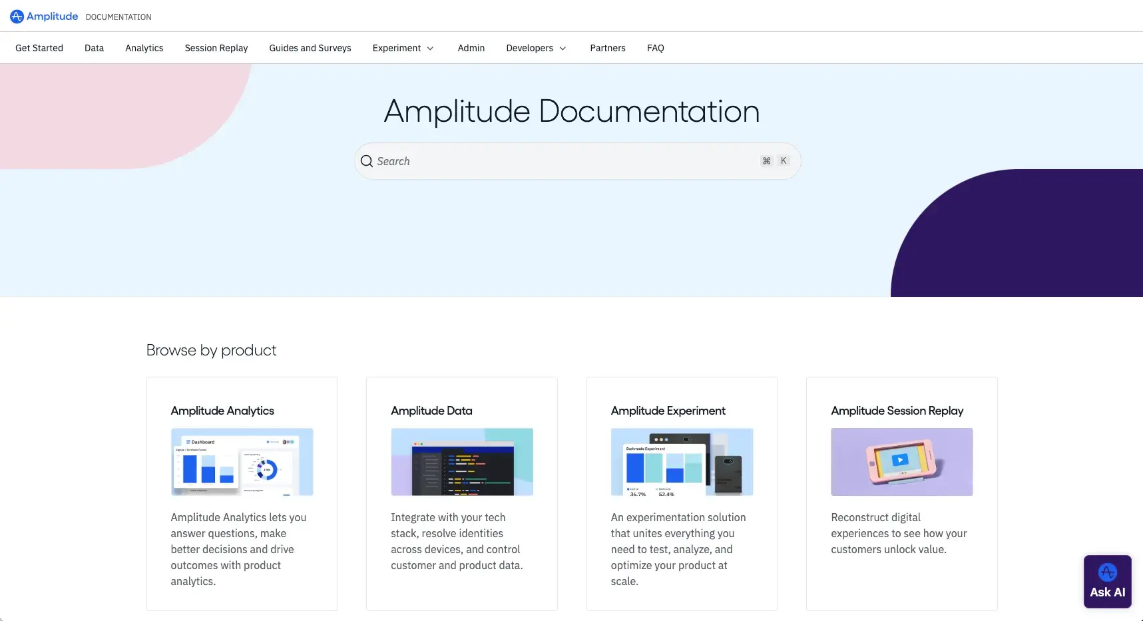Click the Partners navigation entry
This screenshot has width=1143, height=621.
(x=607, y=48)
